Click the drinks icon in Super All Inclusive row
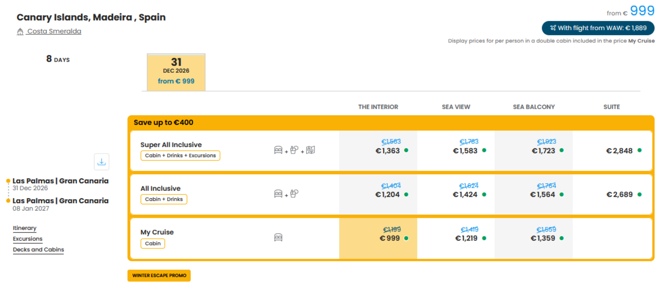 (294, 150)
